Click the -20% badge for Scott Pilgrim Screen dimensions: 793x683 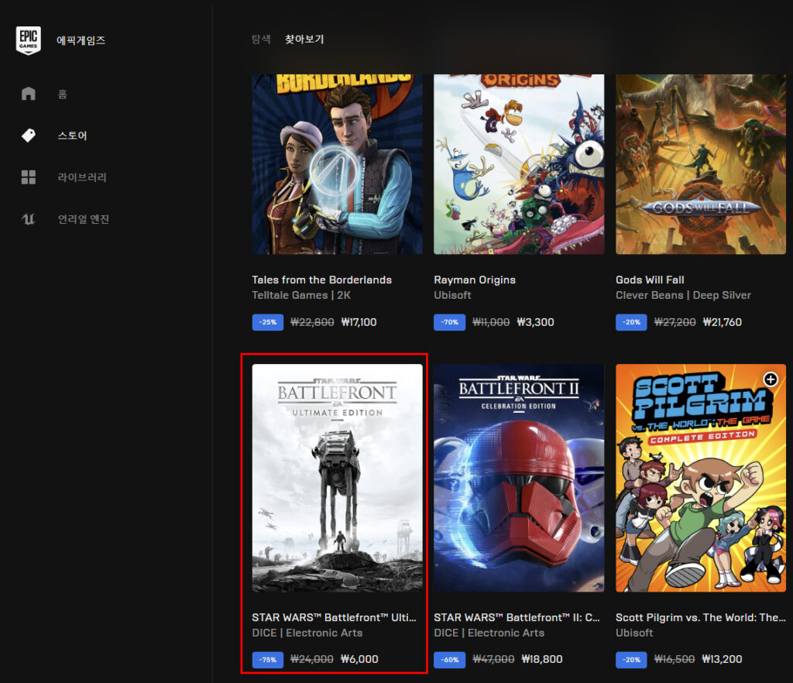pos(631,660)
